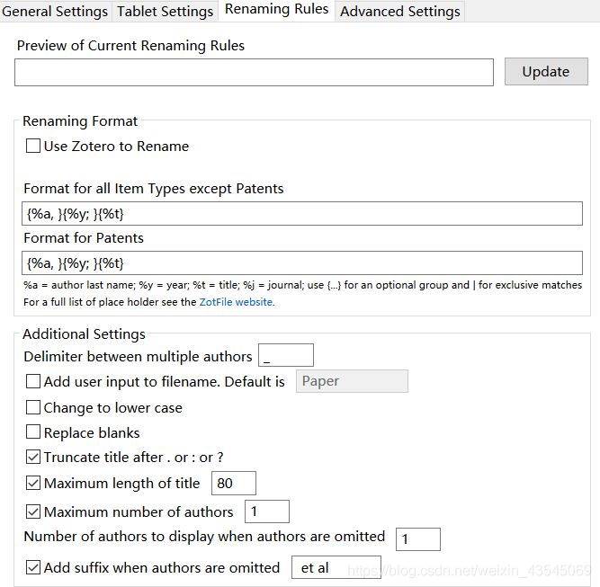Check Add user input to filename
This screenshot has height=587, width=600.
(33, 381)
